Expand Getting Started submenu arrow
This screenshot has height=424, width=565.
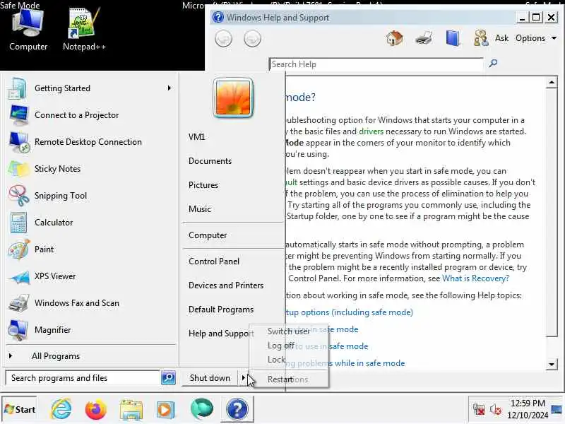(x=169, y=88)
